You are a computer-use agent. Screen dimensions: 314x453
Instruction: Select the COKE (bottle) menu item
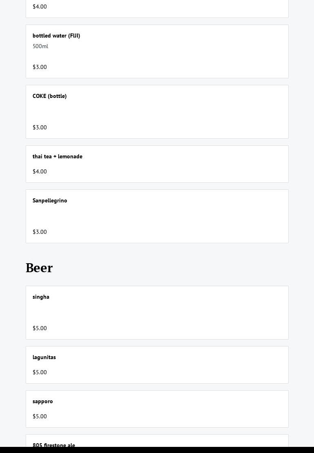(157, 112)
